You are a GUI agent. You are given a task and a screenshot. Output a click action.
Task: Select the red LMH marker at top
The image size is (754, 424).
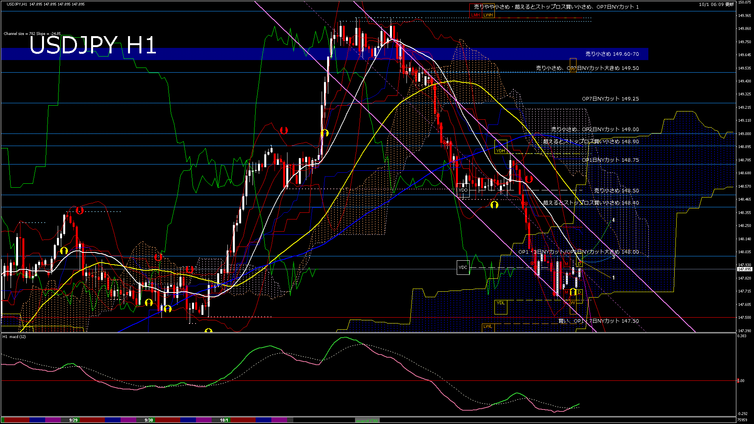[476, 15]
